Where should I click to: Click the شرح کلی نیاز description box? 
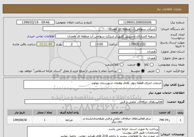pyautogui.click(x=93, y=84)
